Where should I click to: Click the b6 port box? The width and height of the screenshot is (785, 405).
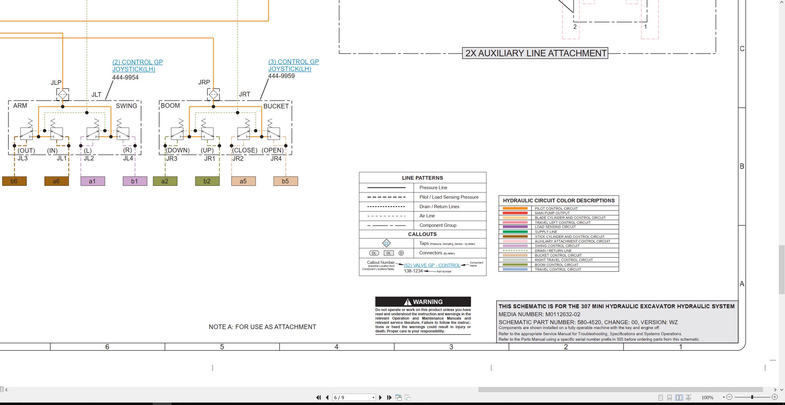pyautogui.click(x=14, y=181)
